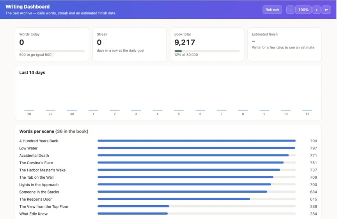
Task: Click the 'Words per scene' heading
Action: pos(54,131)
